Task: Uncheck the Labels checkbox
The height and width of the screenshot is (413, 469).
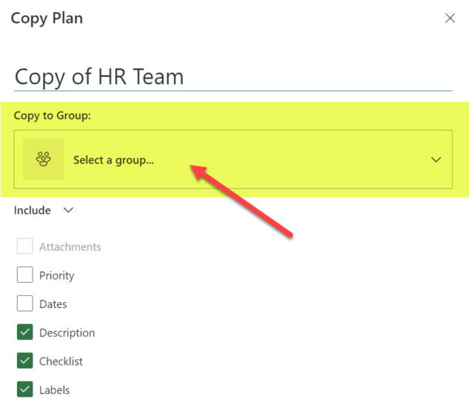Action: [25, 389]
